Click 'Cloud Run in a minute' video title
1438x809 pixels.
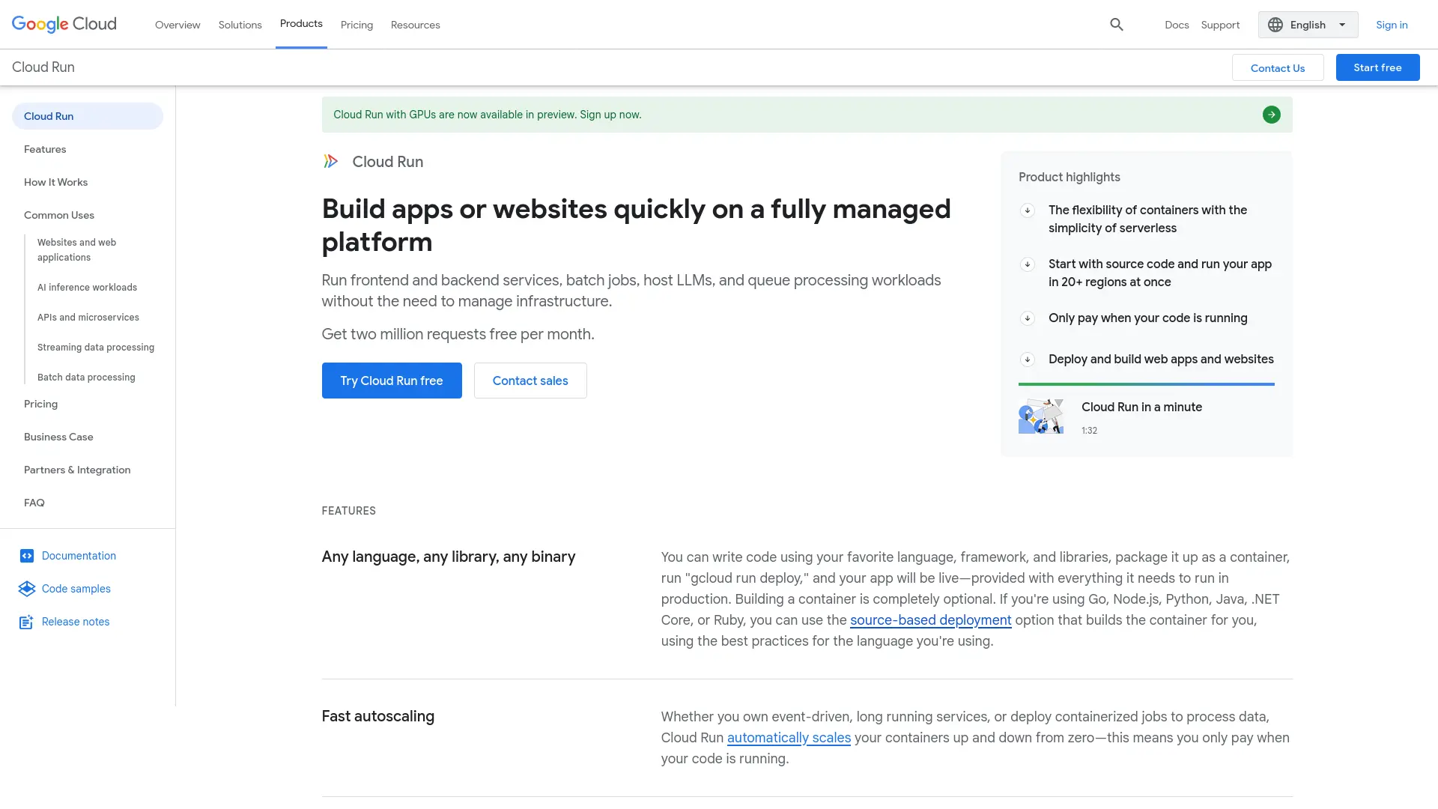[x=1141, y=407]
